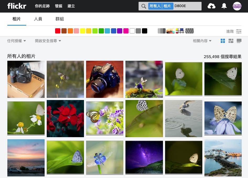Open the upload cloud icon
The width and height of the screenshot is (248, 178).
tap(211, 6)
